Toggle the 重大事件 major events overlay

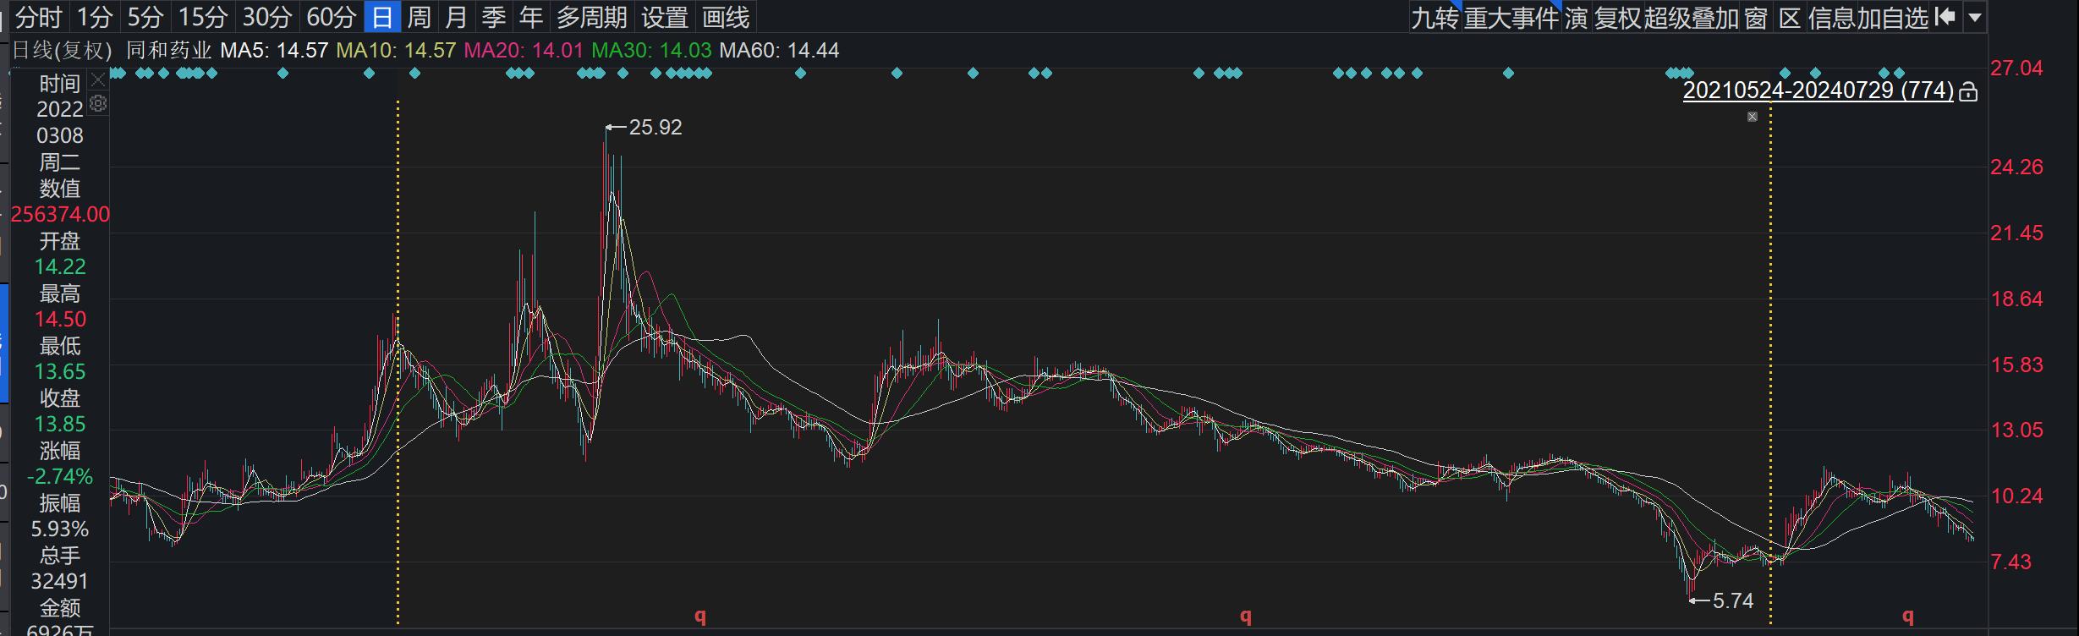pos(1511,18)
